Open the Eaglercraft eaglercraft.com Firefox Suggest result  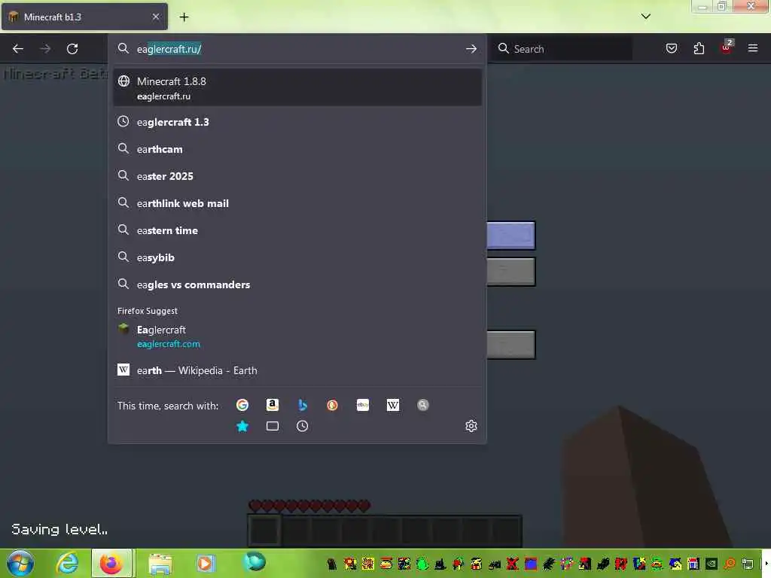[297, 336]
